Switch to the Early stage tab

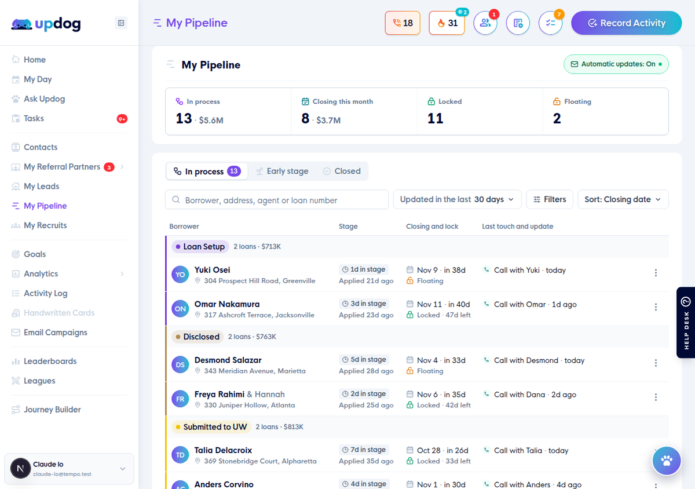pyautogui.click(x=282, y=171)
